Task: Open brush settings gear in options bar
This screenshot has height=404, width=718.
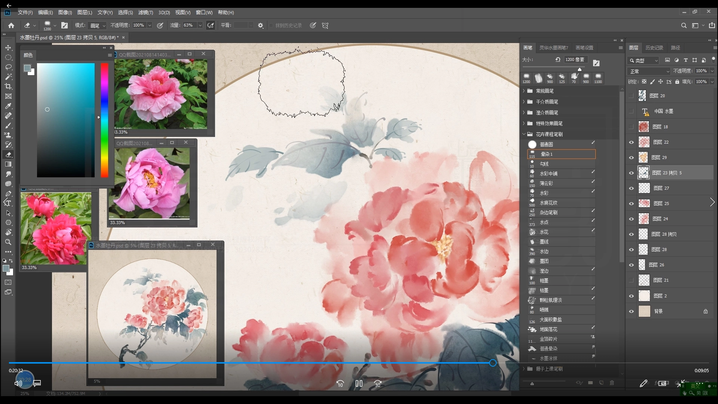Action: (x=261, y=25)
